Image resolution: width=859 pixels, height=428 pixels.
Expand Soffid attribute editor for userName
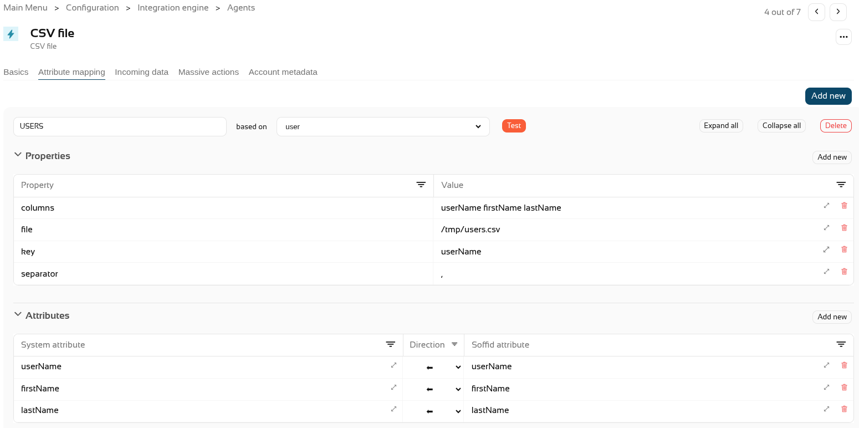826,365
